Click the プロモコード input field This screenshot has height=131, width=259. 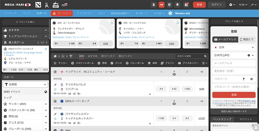[x=234, y=87]
